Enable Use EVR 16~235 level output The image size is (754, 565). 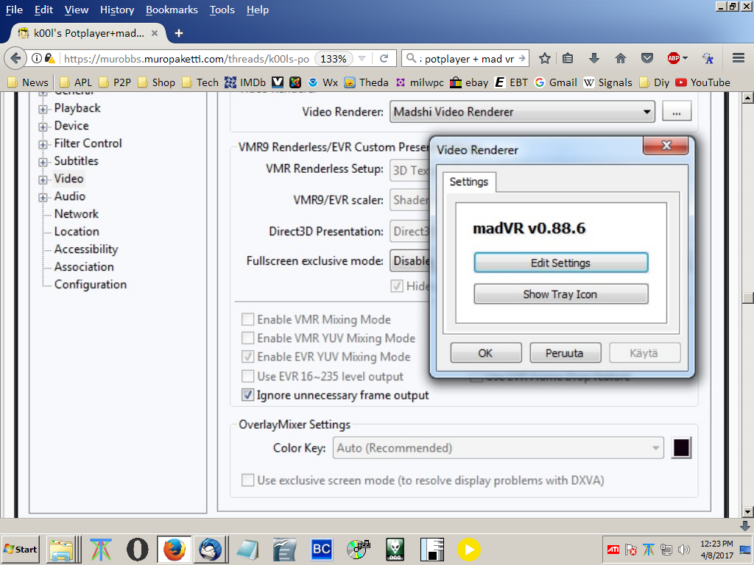point(248,376)
